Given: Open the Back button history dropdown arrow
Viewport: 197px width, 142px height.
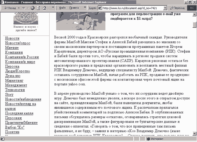Looking at the screenshot, I should pos(19,8).
